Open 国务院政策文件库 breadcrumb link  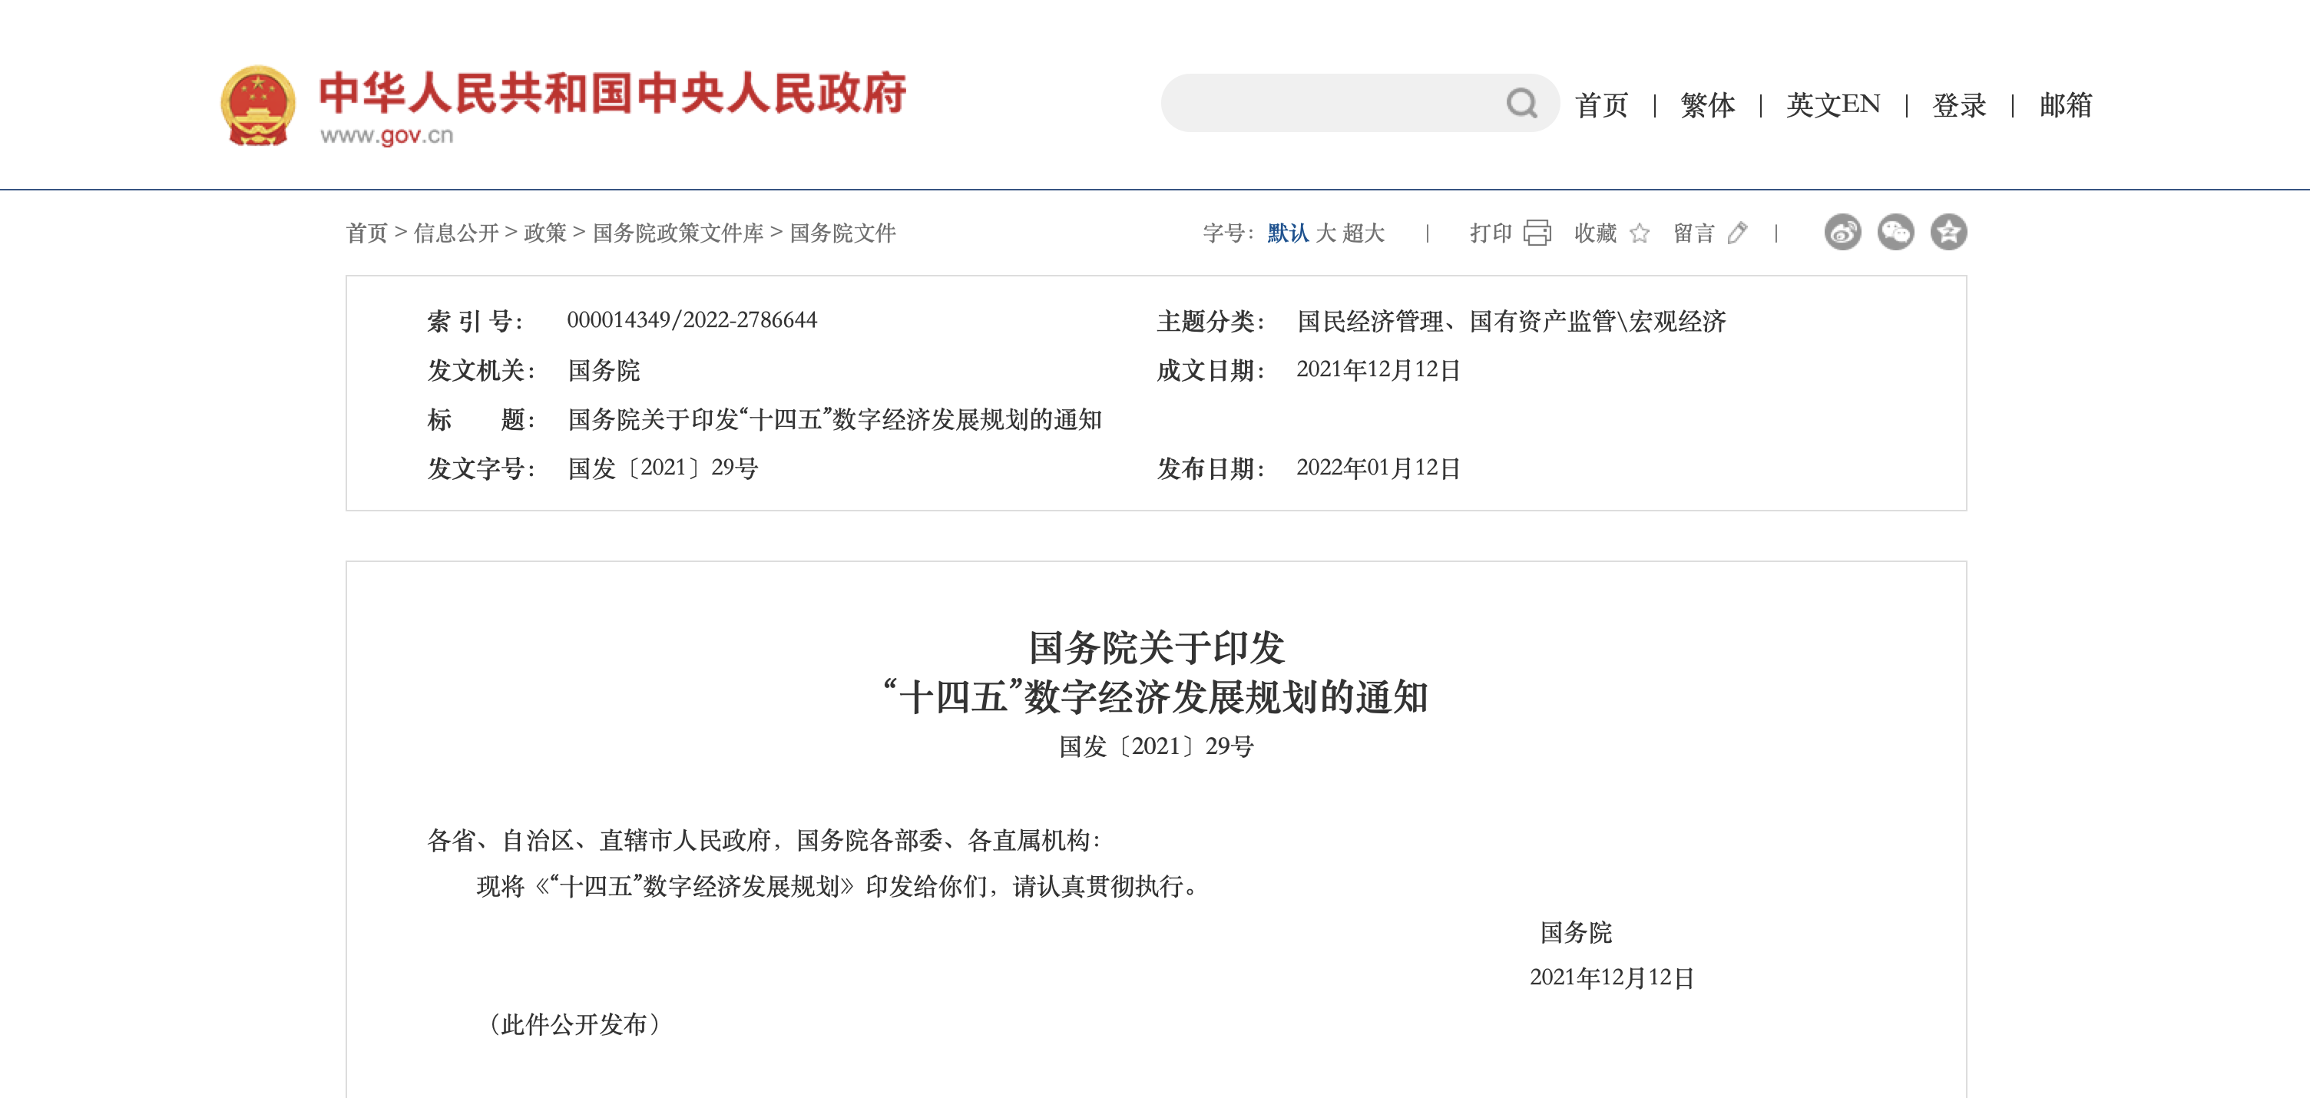click(x=678, y=233)
